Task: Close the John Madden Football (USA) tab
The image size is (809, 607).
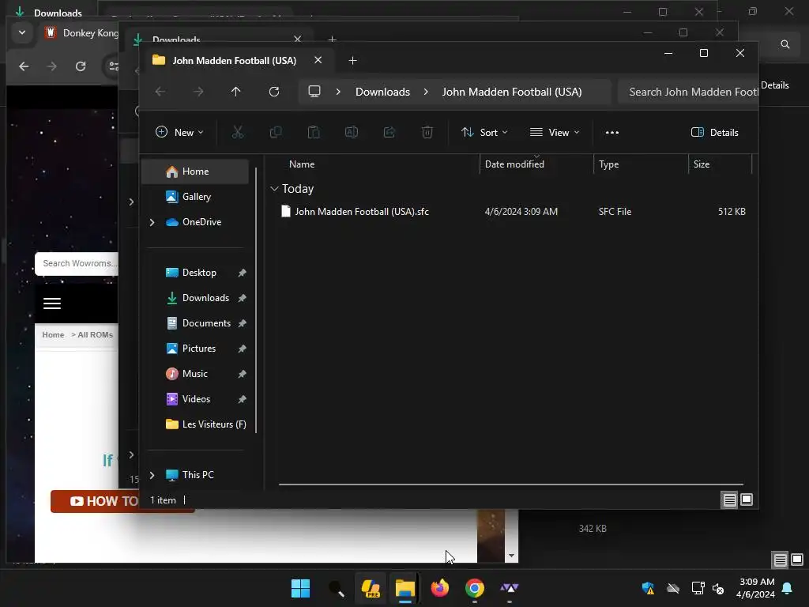Action: click(318, 60)
